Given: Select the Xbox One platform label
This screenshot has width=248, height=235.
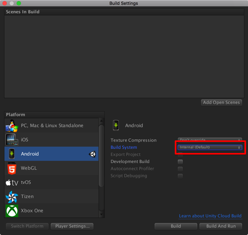Looking at the screenshot, I should 32,211.
